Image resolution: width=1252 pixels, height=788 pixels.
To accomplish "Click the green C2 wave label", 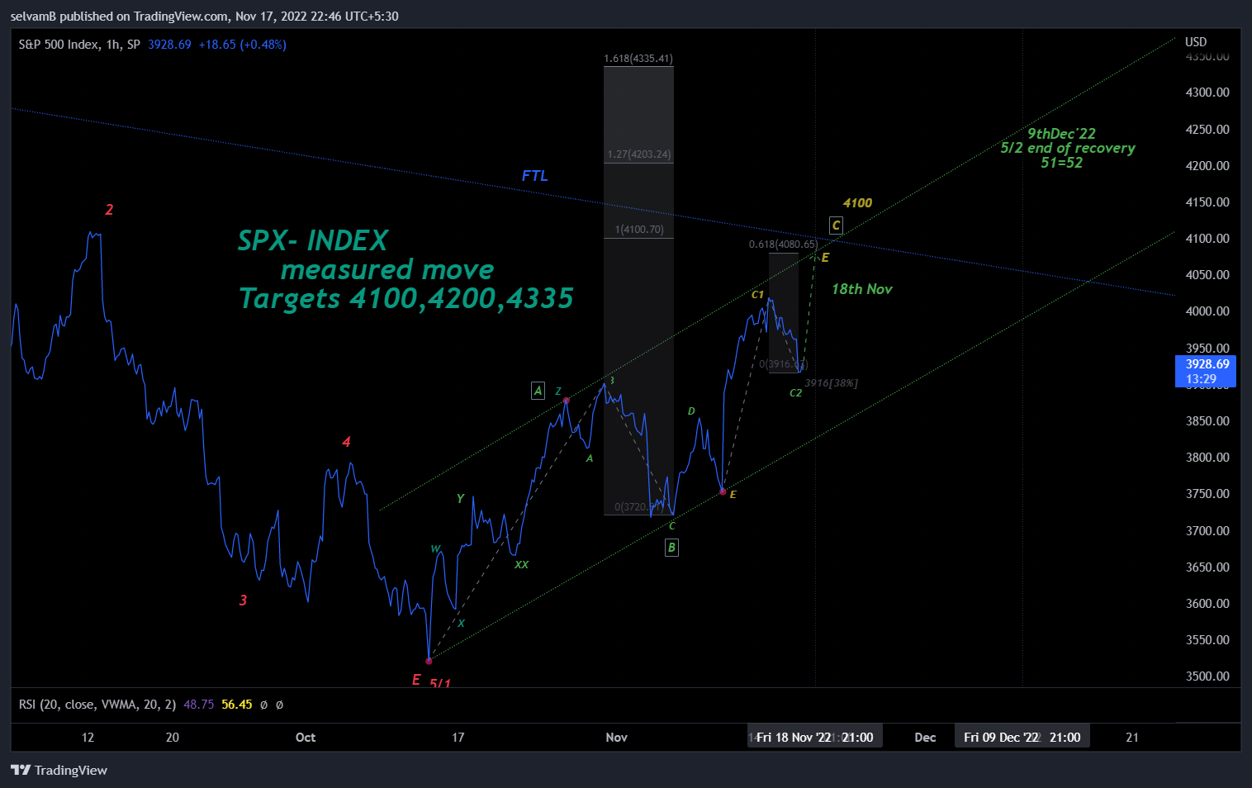I will [795, 393].
